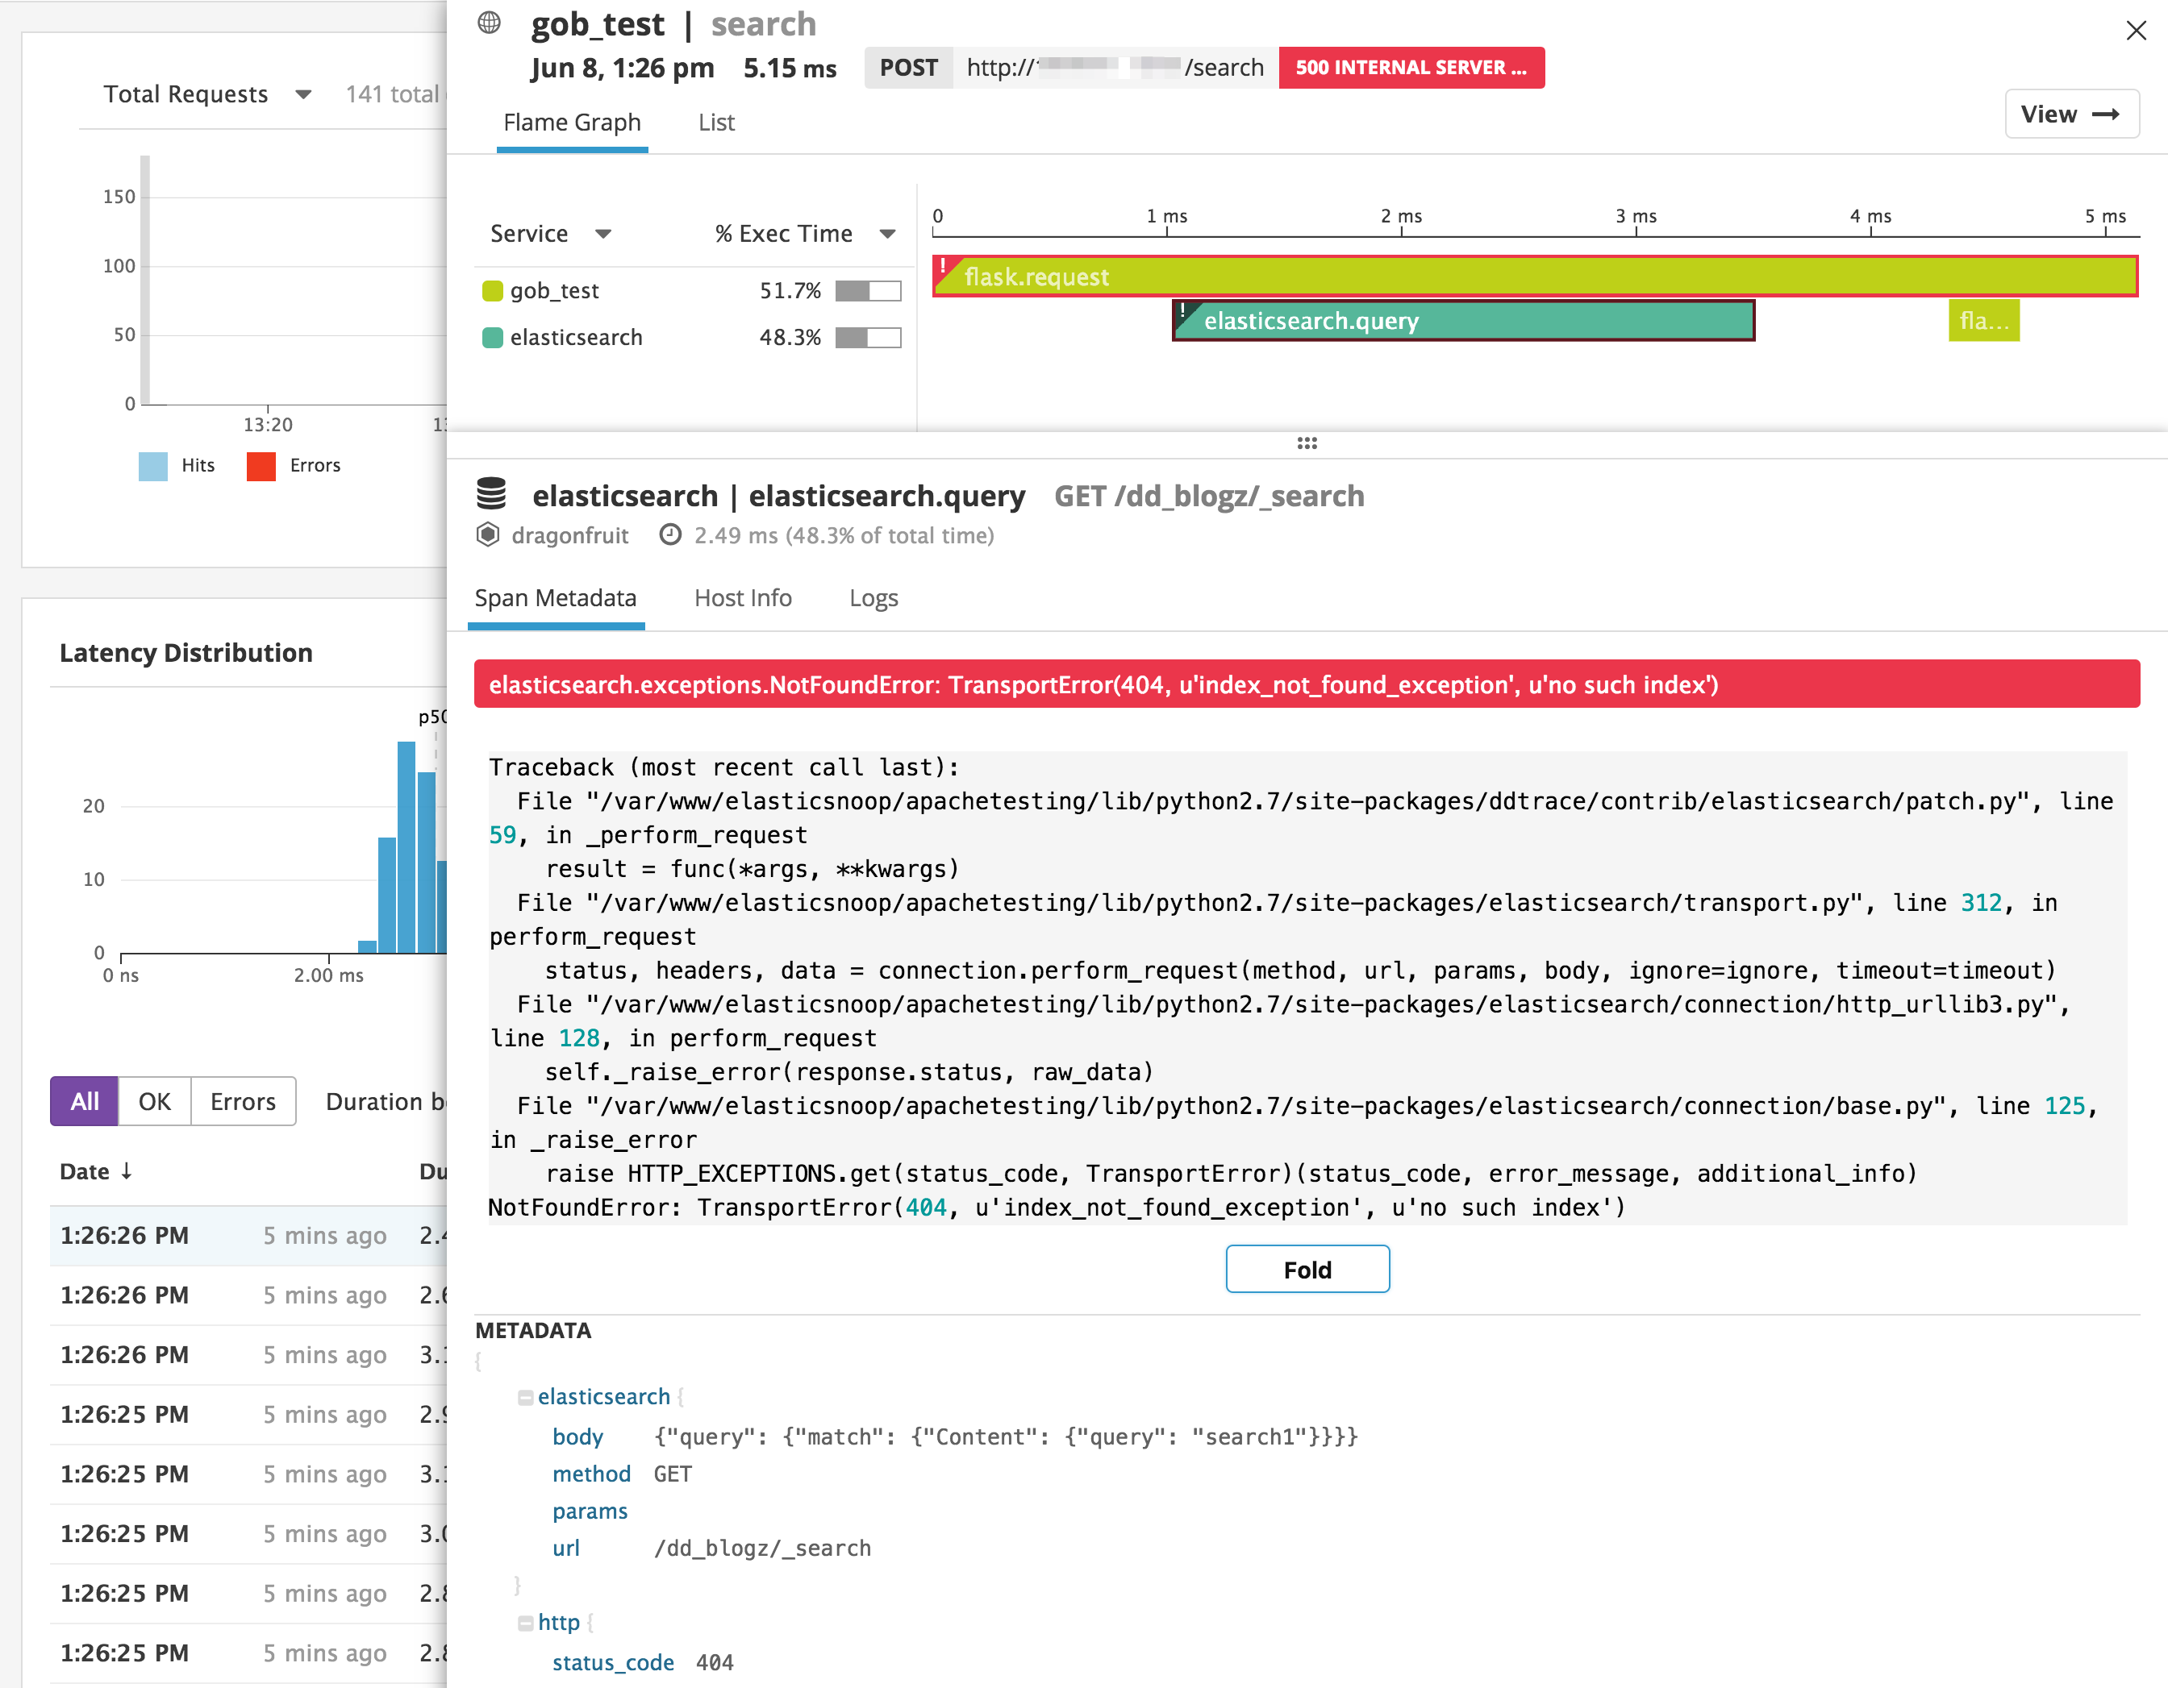This screenshot has width=2168, height=1688.
Task: Click the gob_test green color swatch
Action: point(494,289)
